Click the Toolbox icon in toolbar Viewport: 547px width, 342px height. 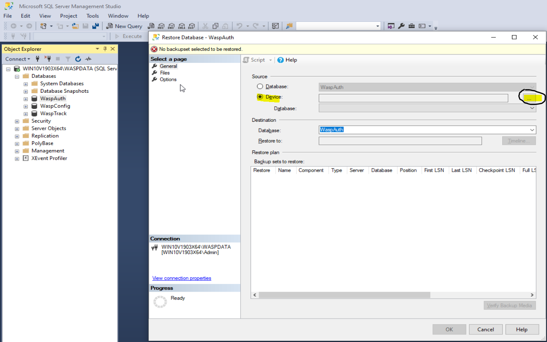coord(411,26)
